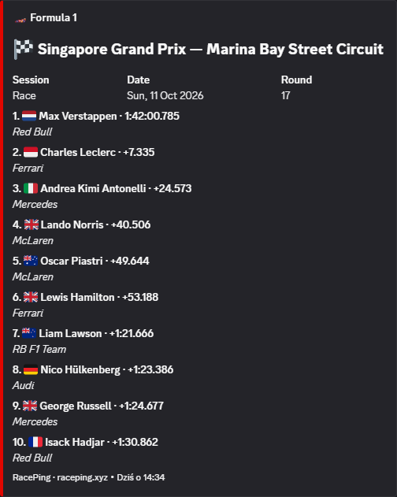This screenshot has width=397, height=497.
Task: Click Lewis Hamilton's result line
Action: point(85,297)
